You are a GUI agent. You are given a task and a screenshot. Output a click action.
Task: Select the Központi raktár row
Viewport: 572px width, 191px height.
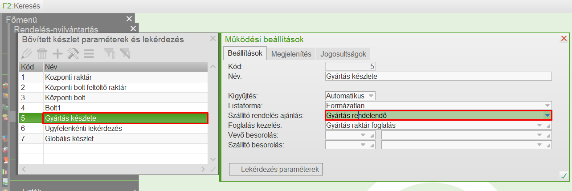click(x=114, y=77)
